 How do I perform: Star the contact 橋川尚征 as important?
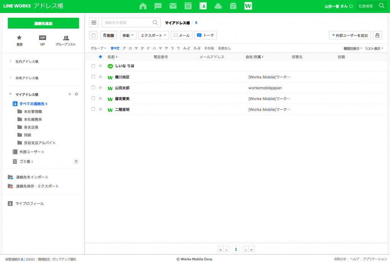(x=101, y=77)
